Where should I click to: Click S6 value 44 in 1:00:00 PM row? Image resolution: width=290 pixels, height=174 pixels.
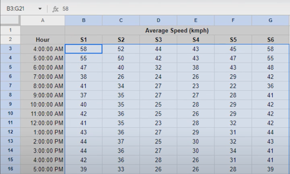[x=270, y=132]
